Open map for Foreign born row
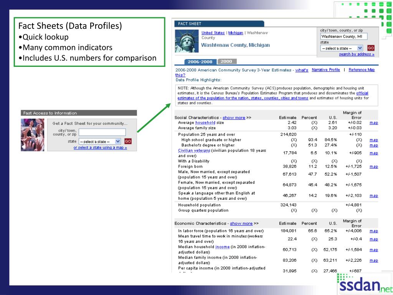 374,167
